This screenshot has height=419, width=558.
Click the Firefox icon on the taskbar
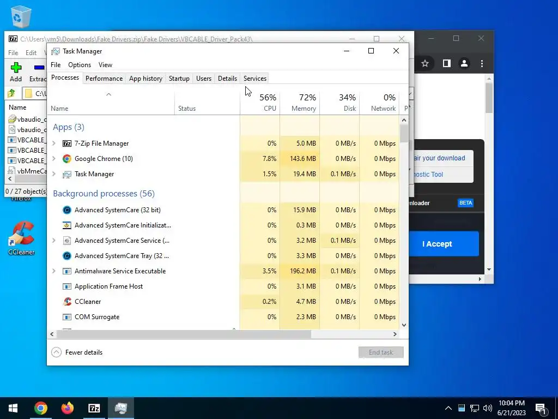[67, 408]
